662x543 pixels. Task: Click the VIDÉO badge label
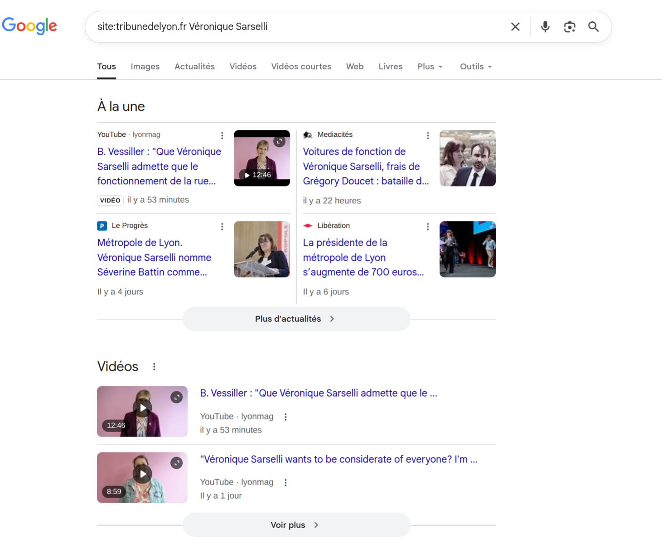point(110,200)
